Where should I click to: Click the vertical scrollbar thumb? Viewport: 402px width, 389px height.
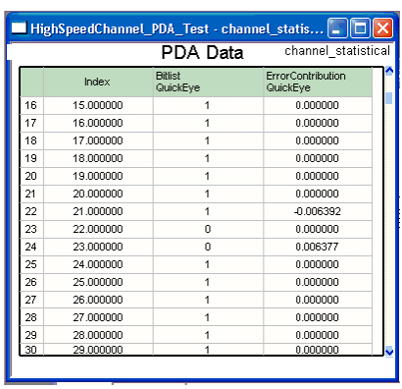pos(389,98)
